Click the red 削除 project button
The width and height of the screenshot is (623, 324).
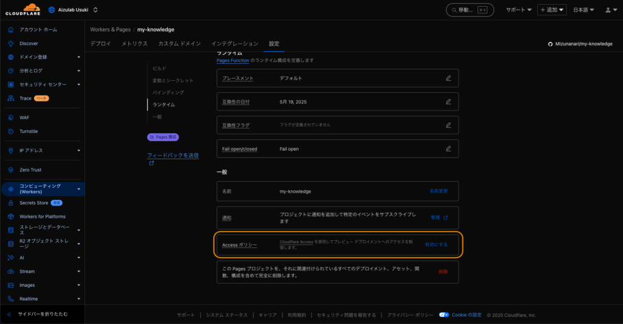click(443, 272)
